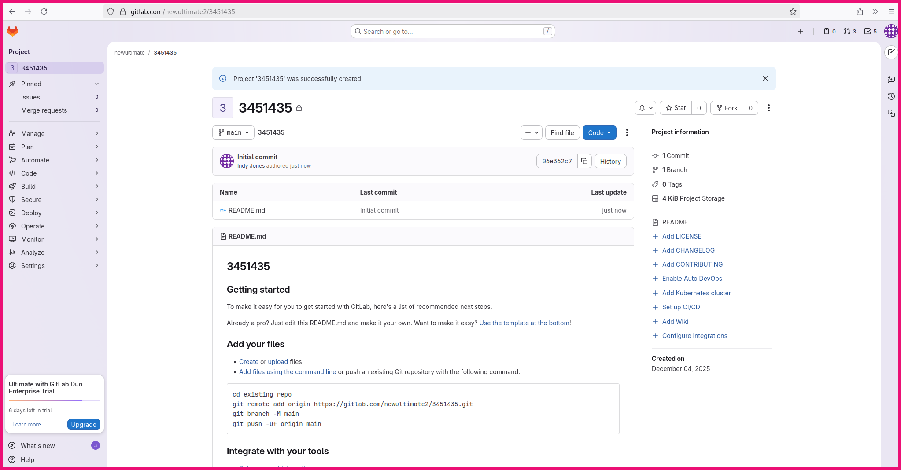Open project actions kebab menu beside Fork
Image resolution: width=901 pixels, height=470 pixels.
[x=769, y=108]
